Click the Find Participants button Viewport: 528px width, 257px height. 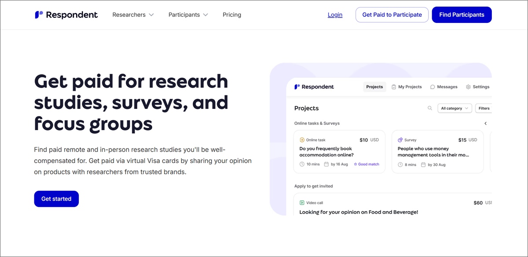click(462, 14)
